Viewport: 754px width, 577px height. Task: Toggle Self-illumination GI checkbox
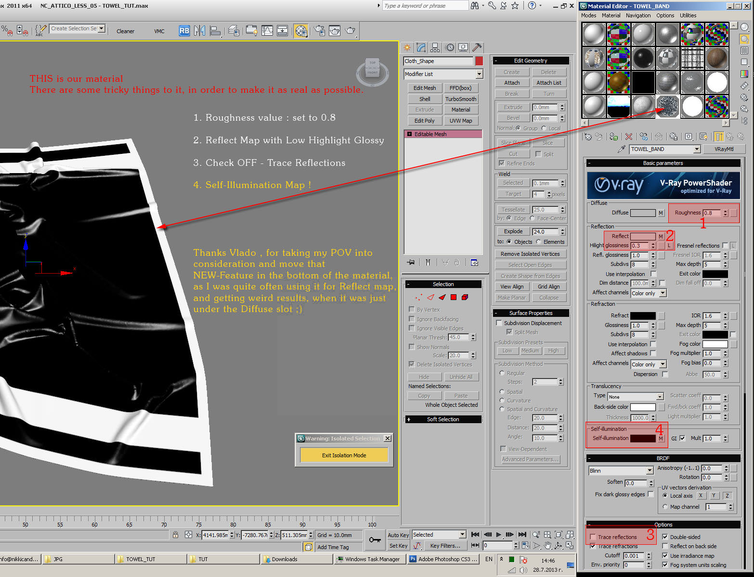(x=682, y=438)
